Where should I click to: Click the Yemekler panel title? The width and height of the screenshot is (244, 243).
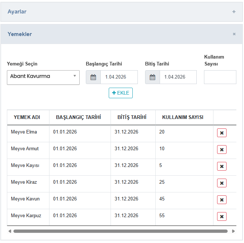[20, 34]
